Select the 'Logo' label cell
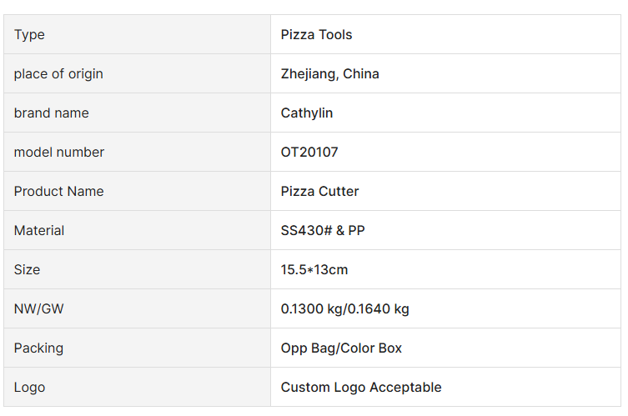The image size is (628, 416). (29, 388)
